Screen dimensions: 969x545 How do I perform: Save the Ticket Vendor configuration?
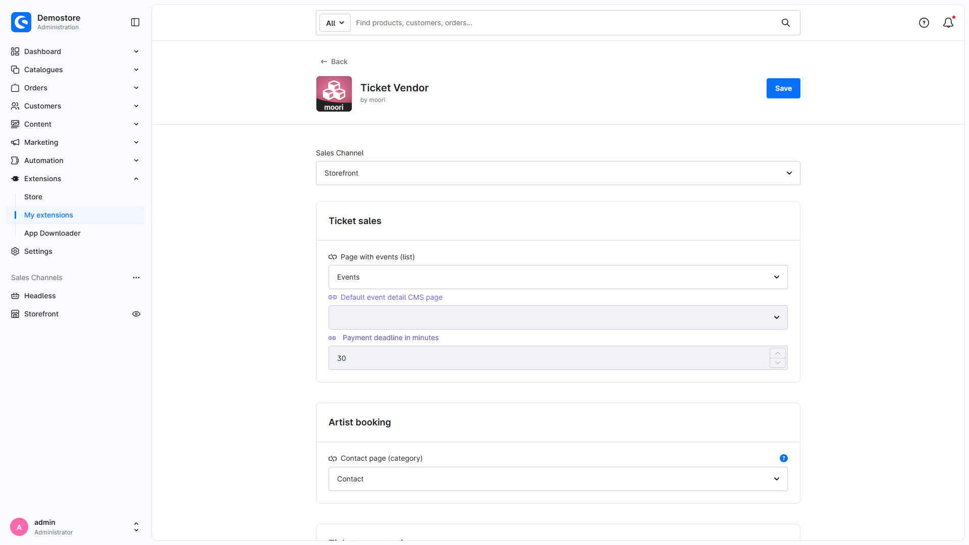[783, 88]
